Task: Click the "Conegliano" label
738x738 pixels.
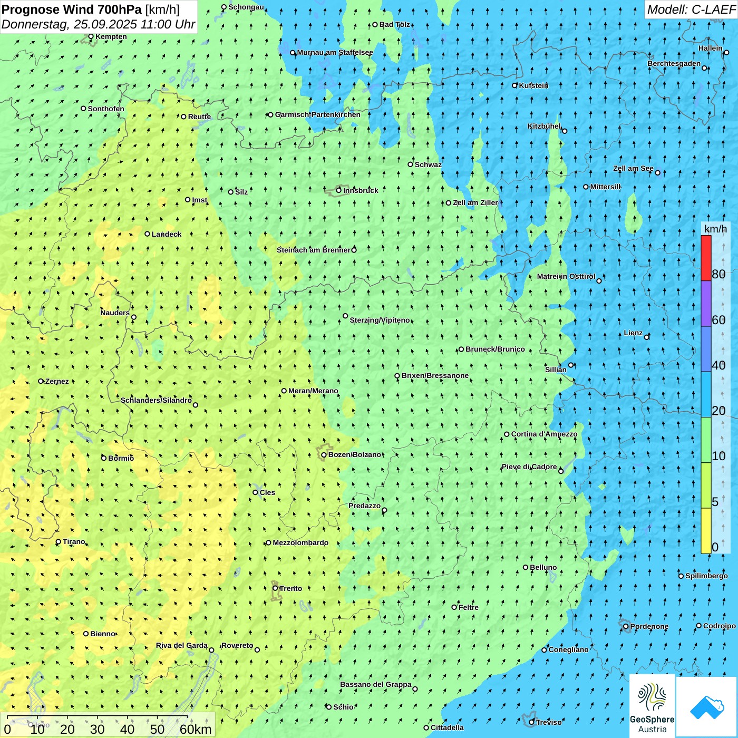Action: click(568, 649)
